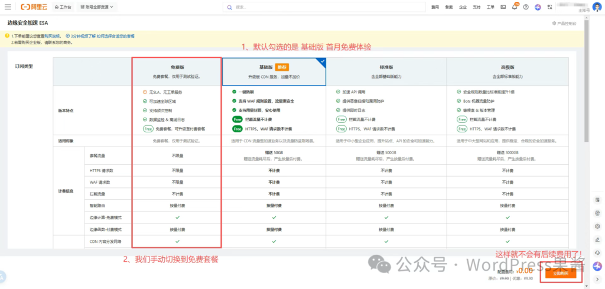Screen dimensions: 605x289
Task: Click the play icon beside 3分钟视频了解
Action: [68, 36]
